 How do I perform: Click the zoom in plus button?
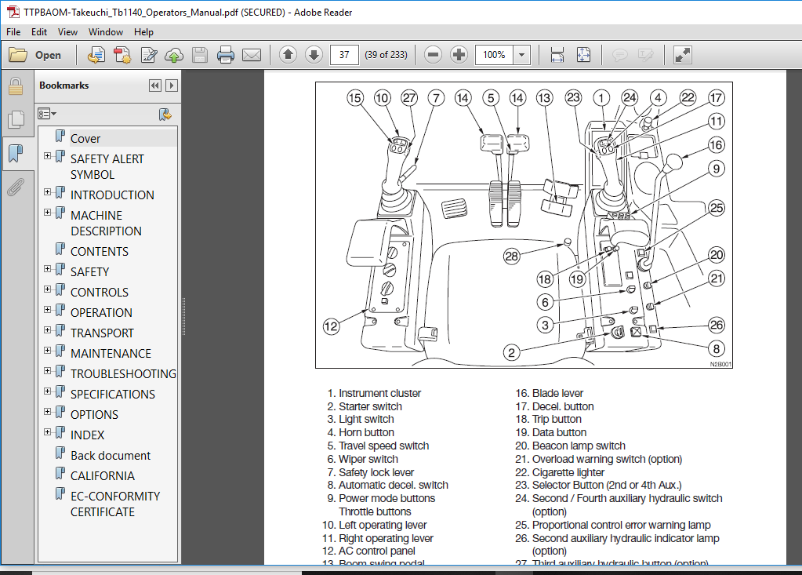pyautogui.click(x=459, y=55)
